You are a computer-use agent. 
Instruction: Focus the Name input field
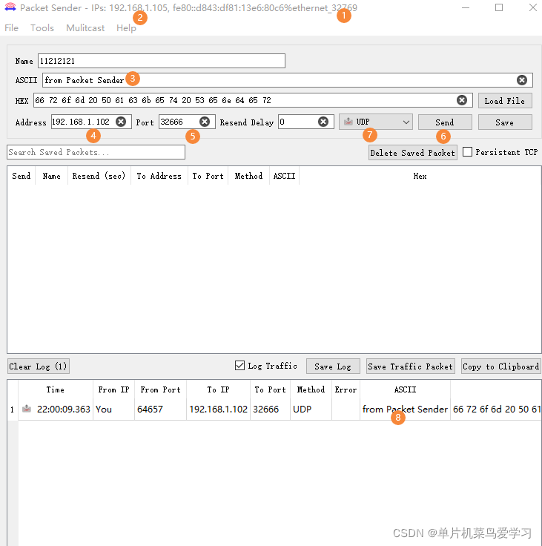[162, 61]
